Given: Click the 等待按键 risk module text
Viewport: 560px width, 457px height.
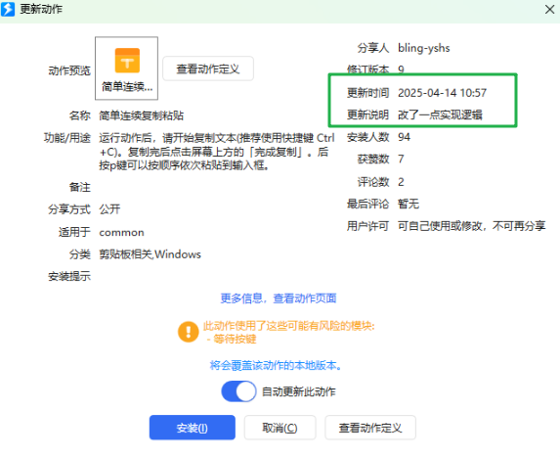Looking at the screenshot, I should (232, 339).
